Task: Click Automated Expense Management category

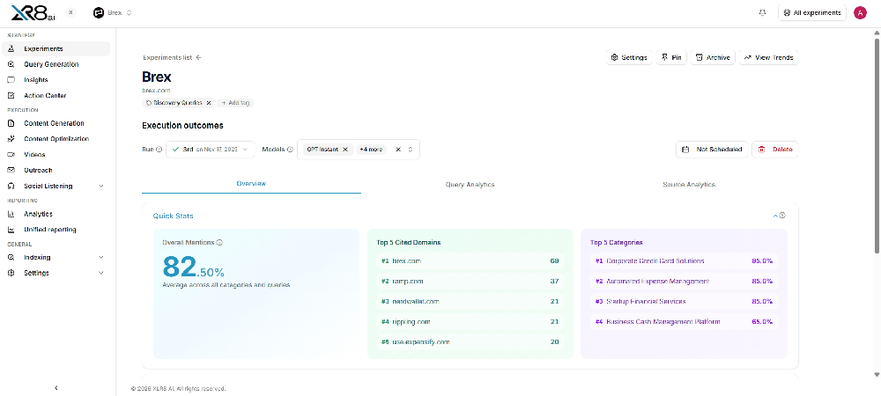Action: [x=684, y=282]
